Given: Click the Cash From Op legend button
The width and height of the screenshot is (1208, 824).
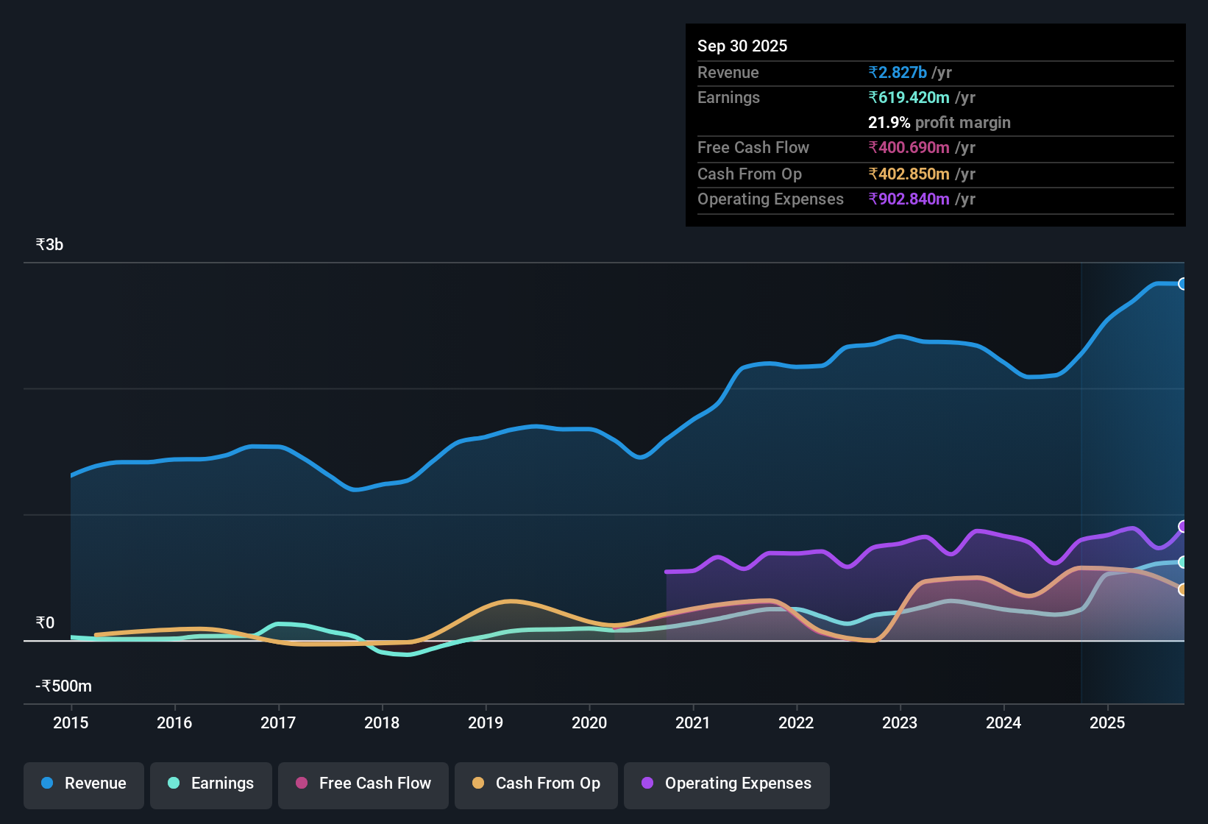Looking at the screenshot, I should point(536,784).
